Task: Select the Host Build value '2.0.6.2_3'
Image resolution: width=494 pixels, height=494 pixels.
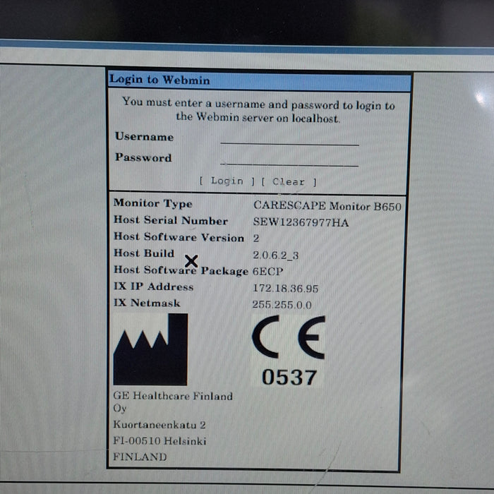Action: (x=276, y=255)
